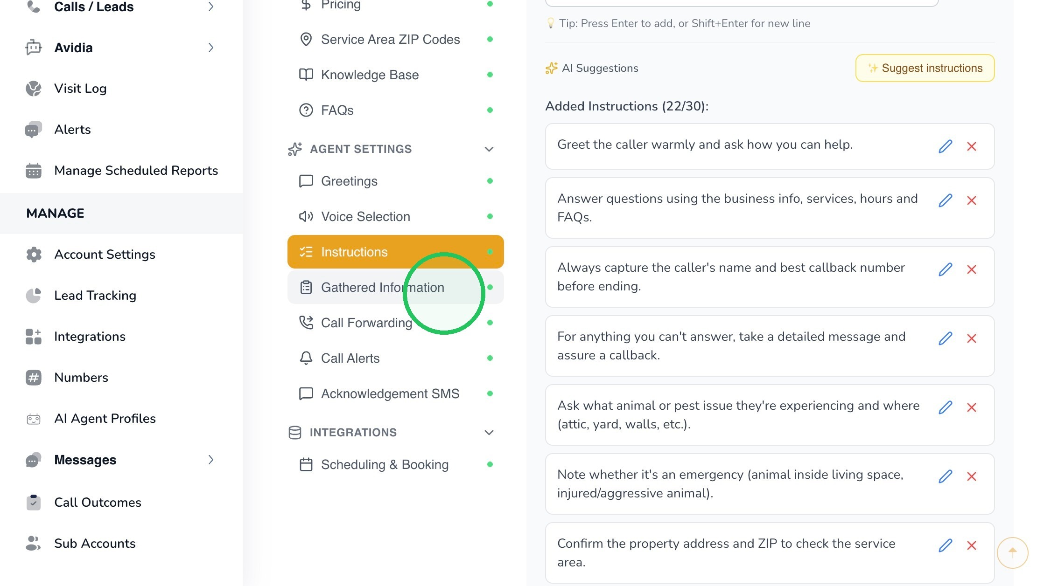This screenshot has width=1051, height=586.
Task: Edit the 'Note whether it's an emergency' instruction
Action: click(x=945, y=476)
